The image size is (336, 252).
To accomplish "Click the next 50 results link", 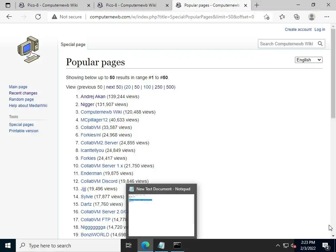I will pyautogui.click(x=114, y=87).
